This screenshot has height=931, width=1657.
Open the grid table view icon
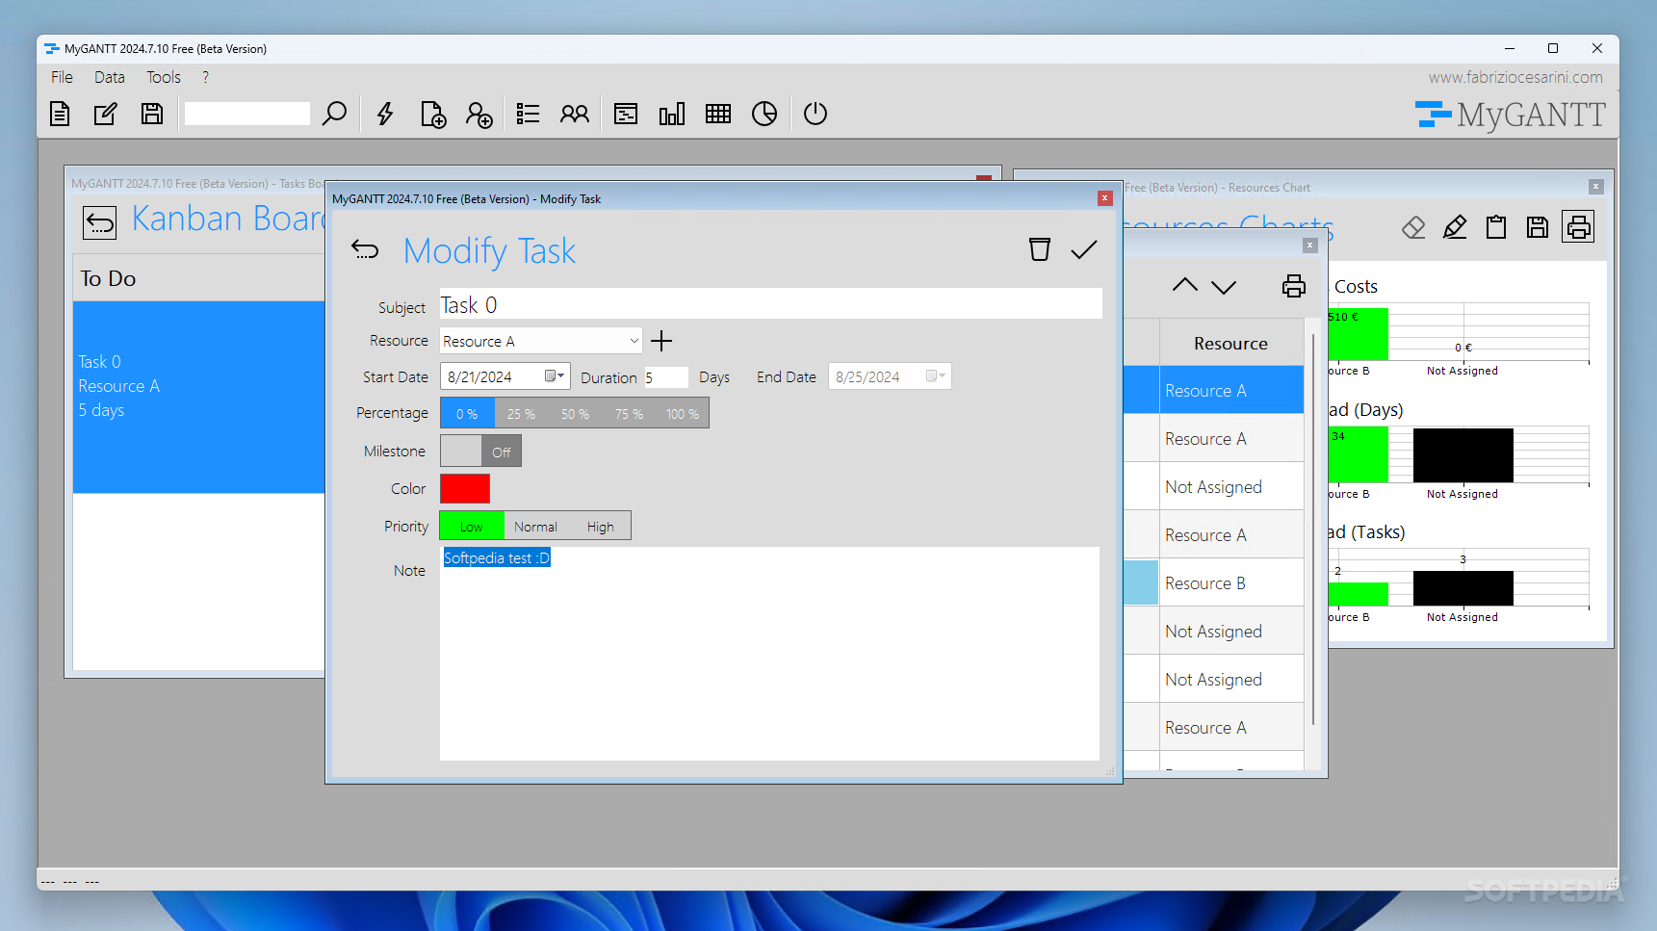click(718, 114)
